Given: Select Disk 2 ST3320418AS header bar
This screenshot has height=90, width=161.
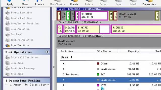Looking at the screenshot, I should pyautogui.click(x=109, y=22).
